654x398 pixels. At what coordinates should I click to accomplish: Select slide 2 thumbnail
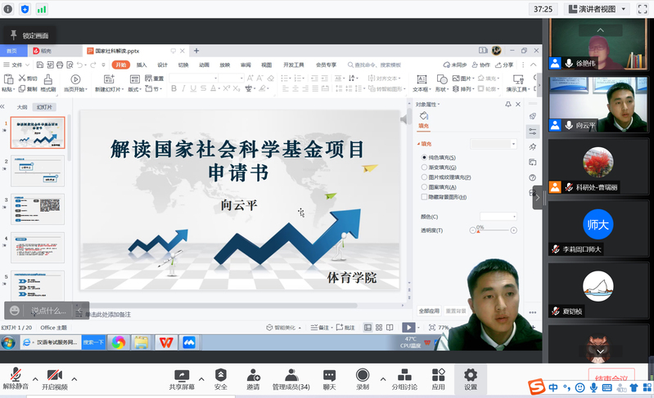(x=38, y=171)
